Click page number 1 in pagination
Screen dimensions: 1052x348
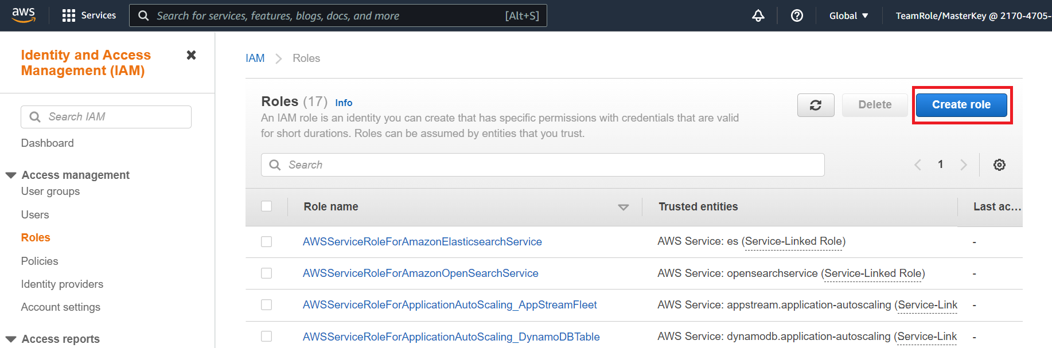click(x=941, y=165)
